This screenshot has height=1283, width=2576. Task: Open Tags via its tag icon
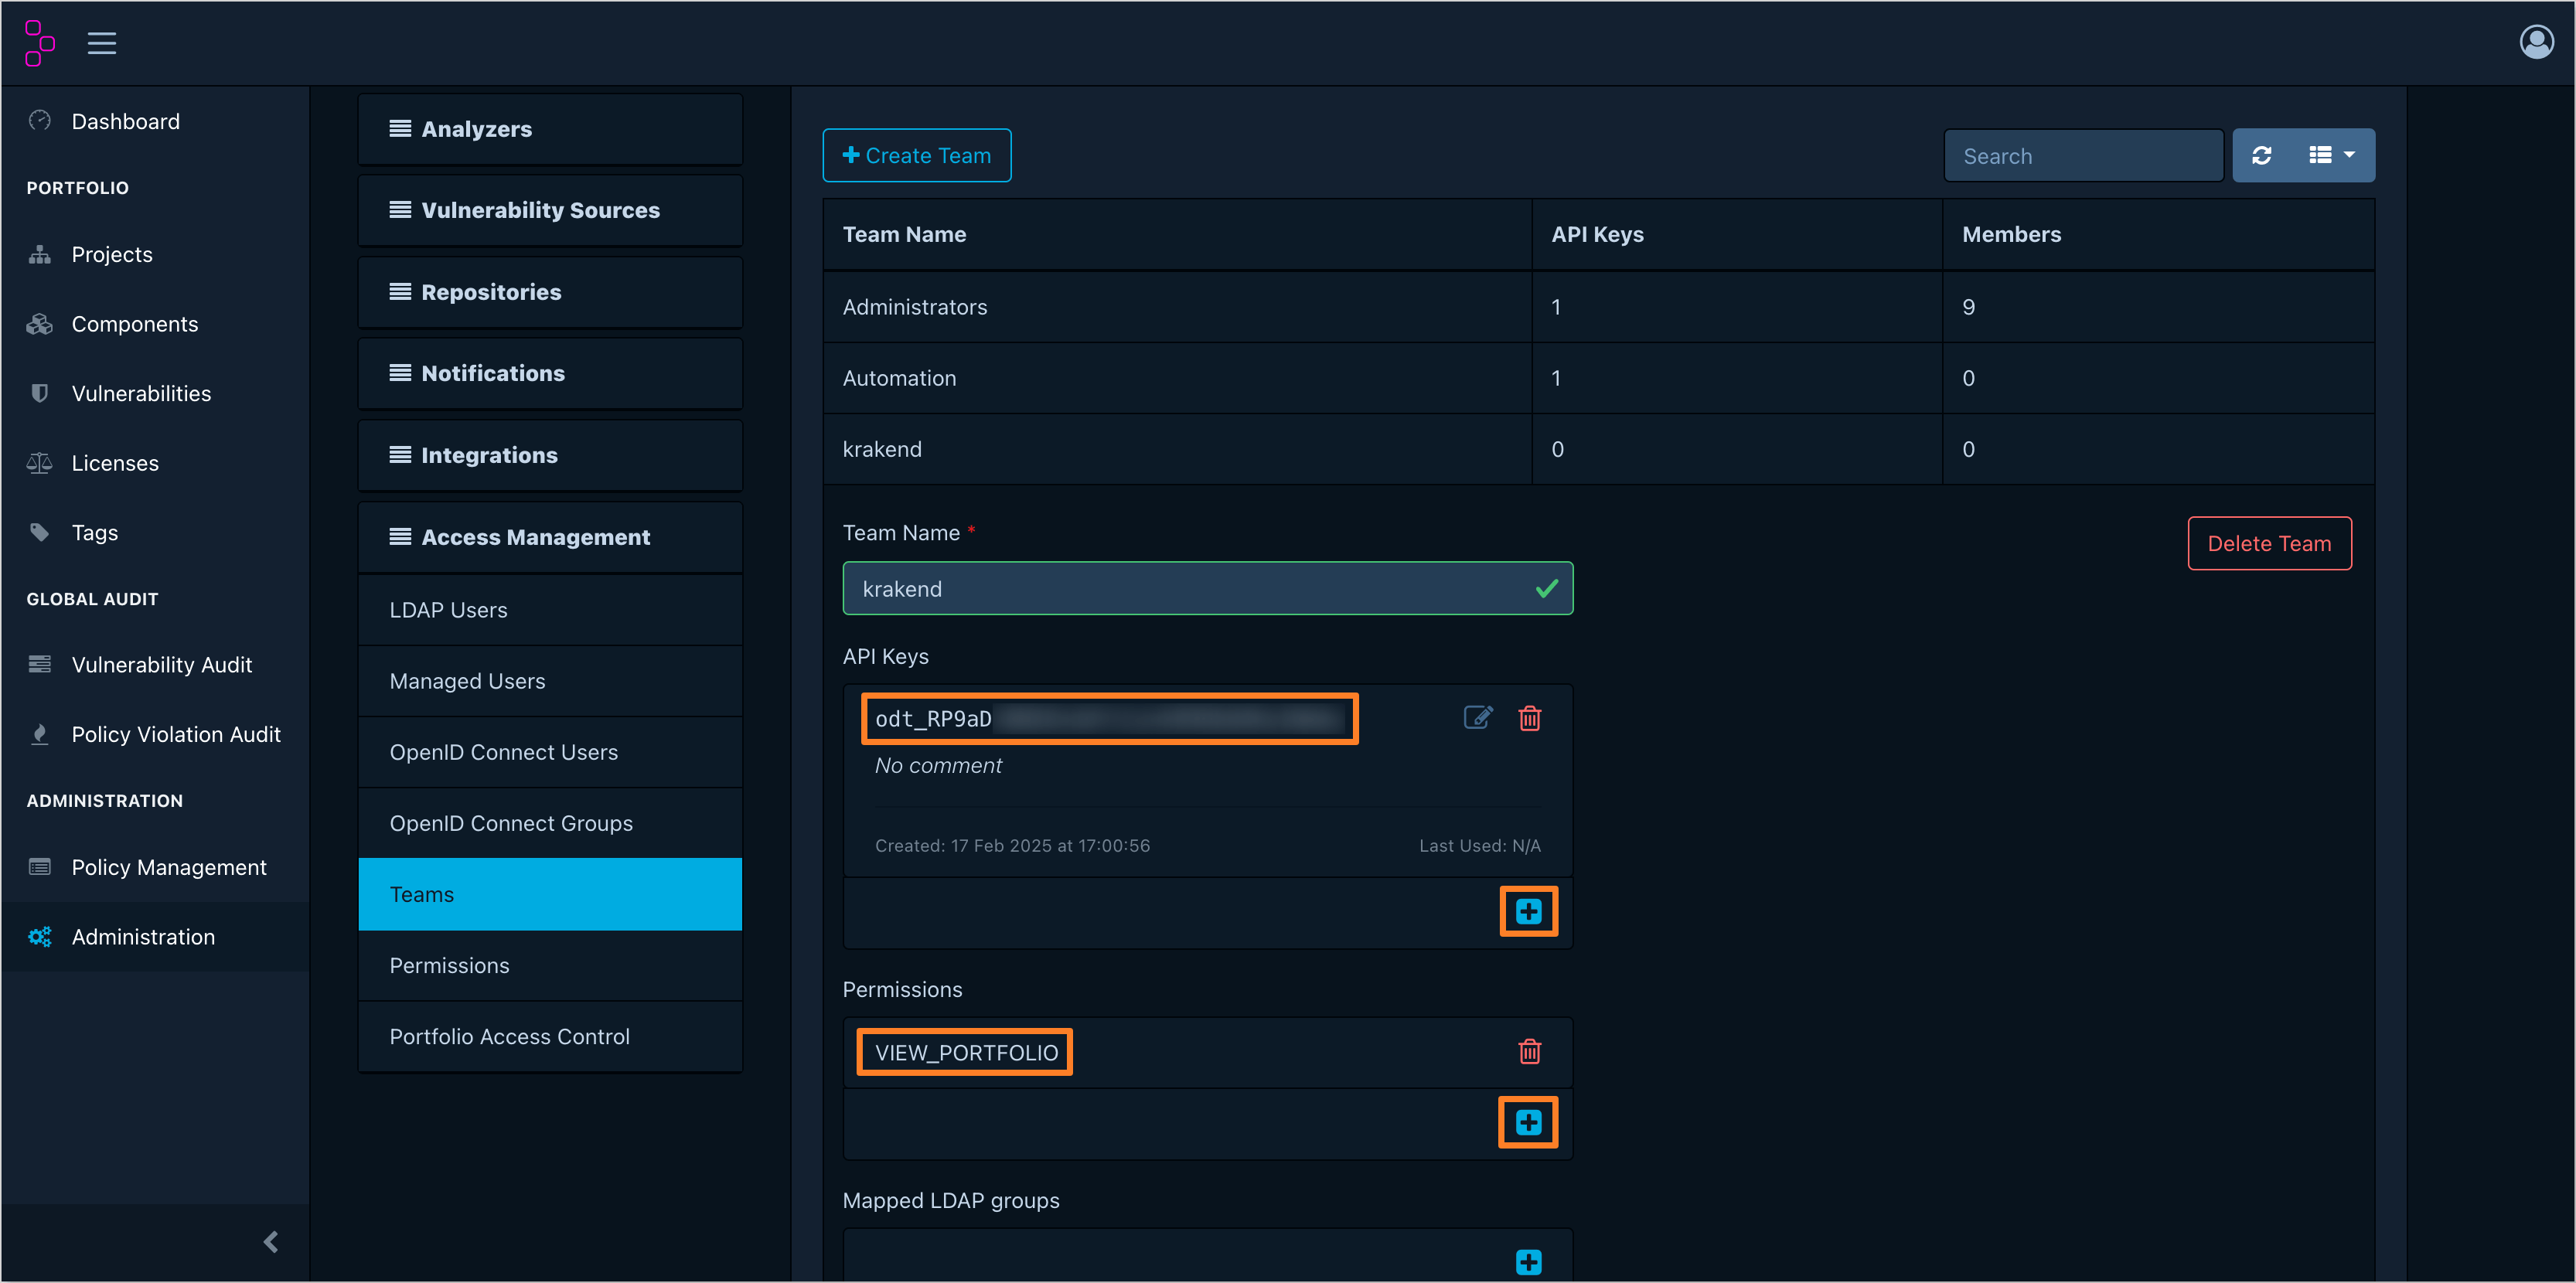[40, 532]
